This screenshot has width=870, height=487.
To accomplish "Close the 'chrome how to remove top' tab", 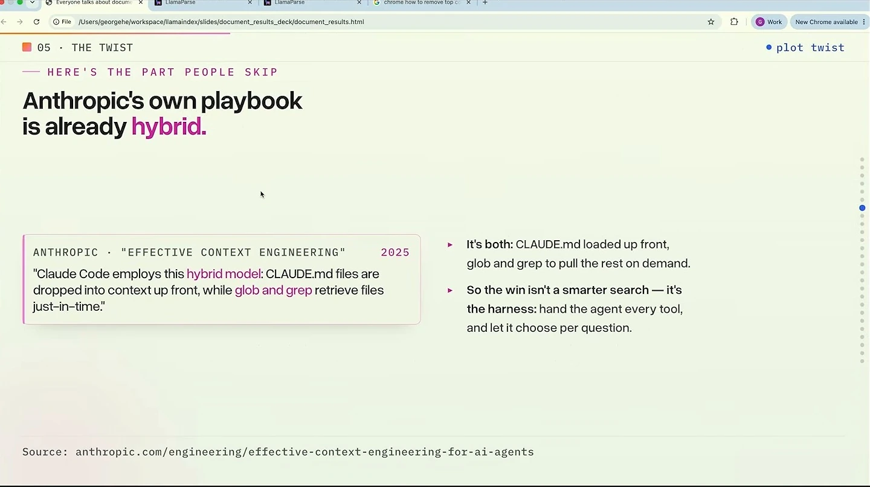I will click(468, 2).
